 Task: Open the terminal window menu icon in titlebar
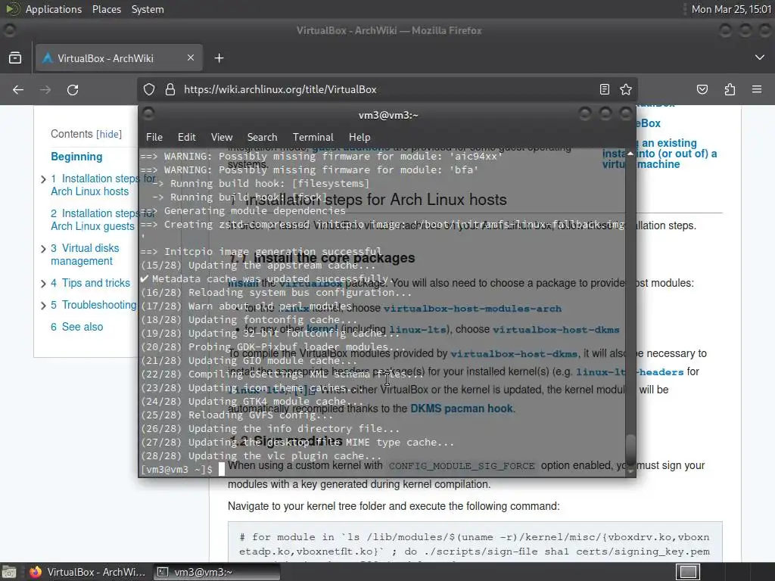click(148, 114)
